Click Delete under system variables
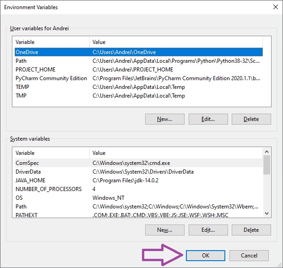This screenshot has width=283, height=268. point(251,230)
